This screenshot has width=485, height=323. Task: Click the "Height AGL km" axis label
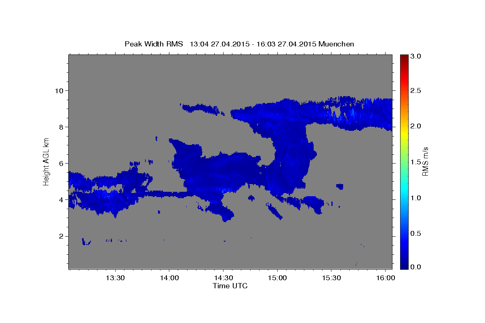point(46,161)
